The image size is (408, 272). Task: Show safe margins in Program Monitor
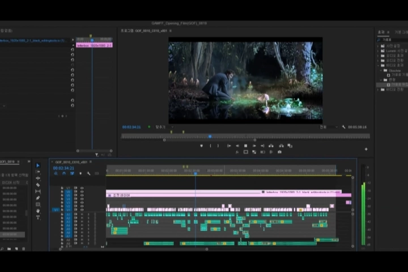[245, 152]
